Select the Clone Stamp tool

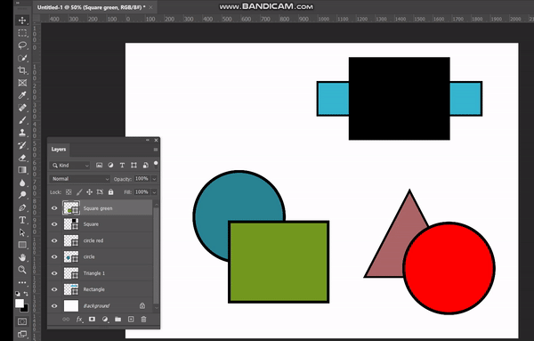(22, 132)
